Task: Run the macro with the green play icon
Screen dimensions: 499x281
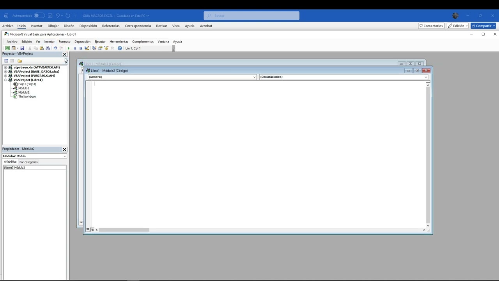Action: click(x=69, y=48)
